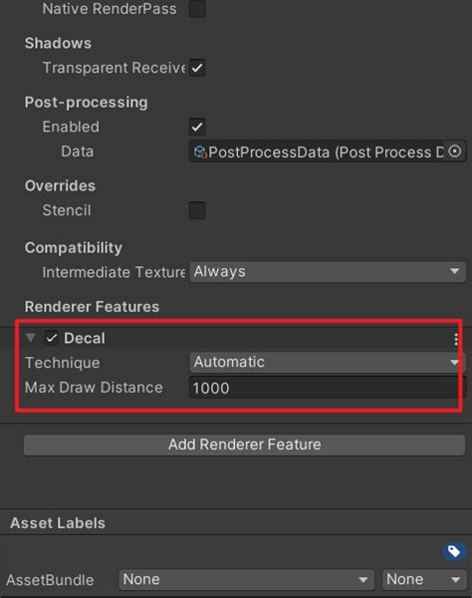Click the Max Draw Distance label
Screen dimensions: 472x598
(94, 388)
